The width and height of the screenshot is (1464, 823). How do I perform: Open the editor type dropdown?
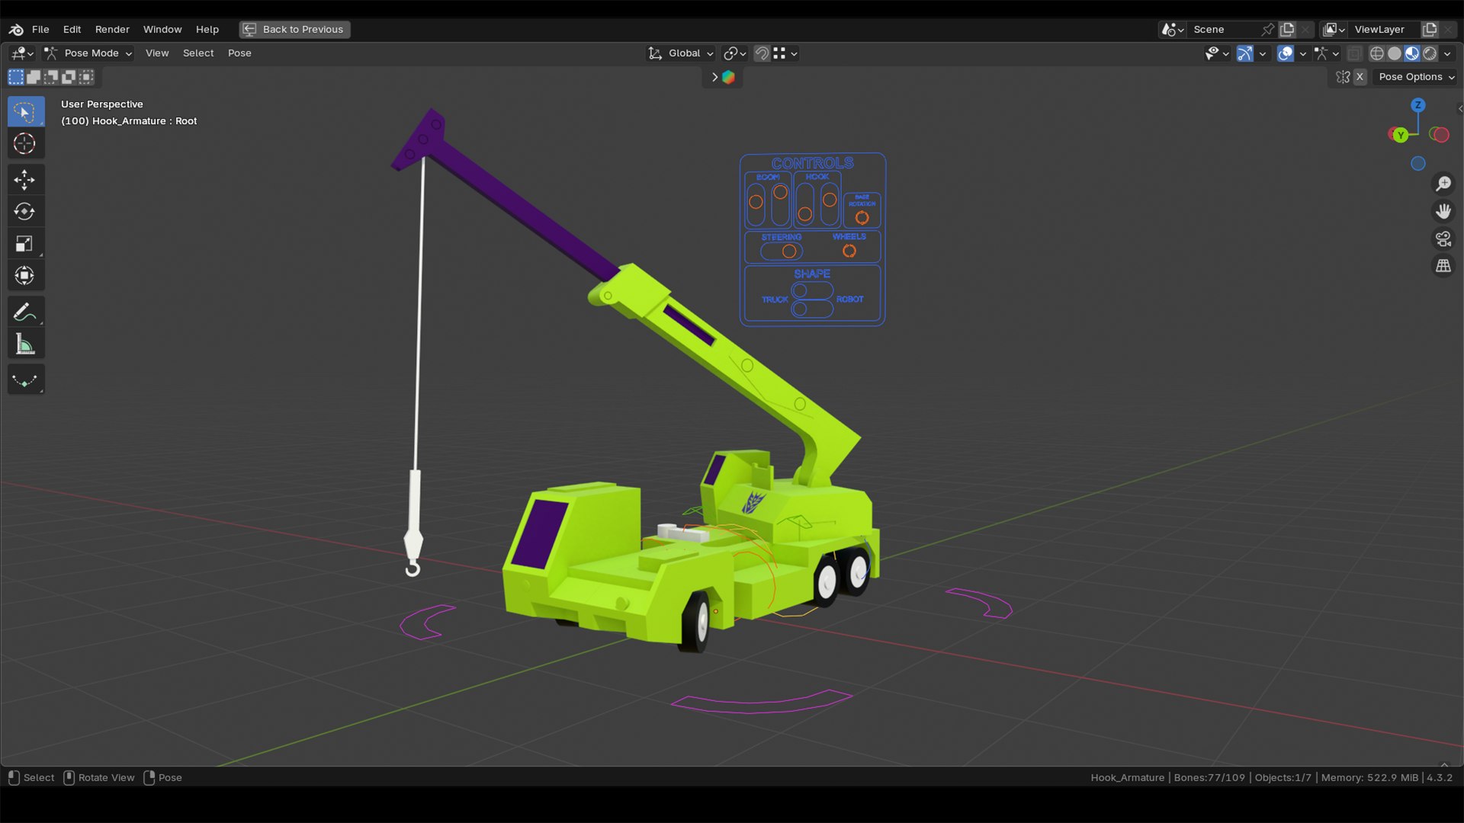[22, 53]
